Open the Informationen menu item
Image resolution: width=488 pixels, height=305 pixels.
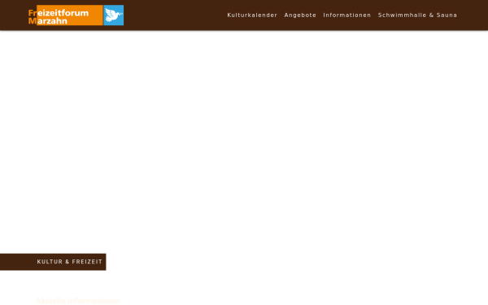click(x=347, y=15)
